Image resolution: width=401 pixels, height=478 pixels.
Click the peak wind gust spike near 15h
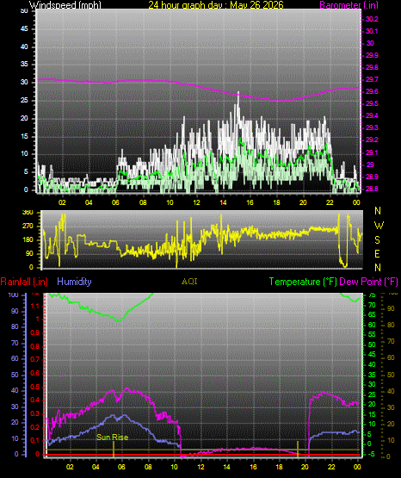click(x=238, y=97)
